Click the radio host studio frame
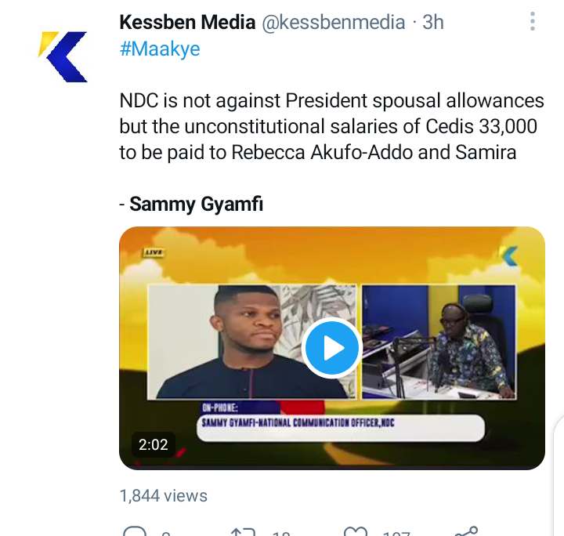The image size is (564, 536). click(439, 342)
